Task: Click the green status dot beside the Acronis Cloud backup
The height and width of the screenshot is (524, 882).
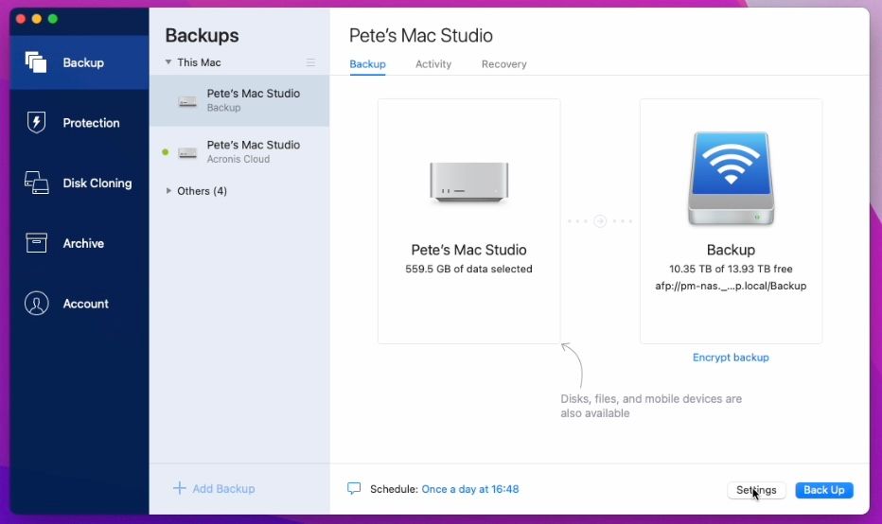Action: click(x=166, y=151)
